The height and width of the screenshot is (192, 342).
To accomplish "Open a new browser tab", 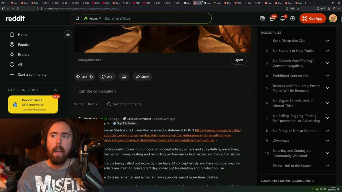I will [310, 3].
